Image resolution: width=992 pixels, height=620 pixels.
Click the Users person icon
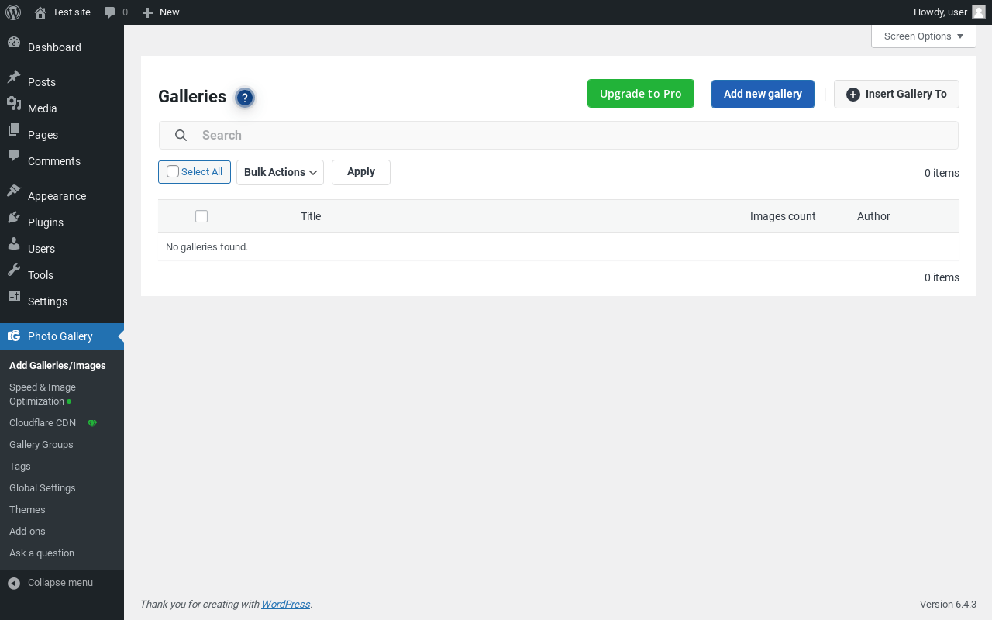click(x=14, y=244)
